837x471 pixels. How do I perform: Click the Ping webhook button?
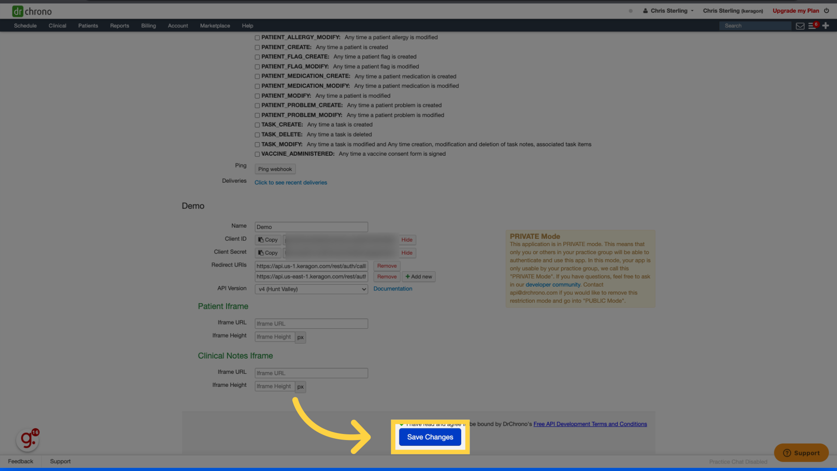pos(275,169)
